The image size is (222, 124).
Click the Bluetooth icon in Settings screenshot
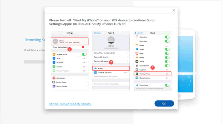pyautogui.click(x=54, y=63)
